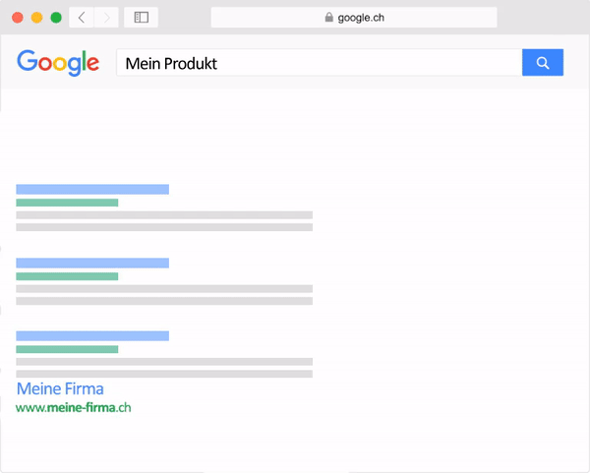This screenshot has width=590, height=473.
Task: Click the browser back arrow
Action: pos(82,18)
